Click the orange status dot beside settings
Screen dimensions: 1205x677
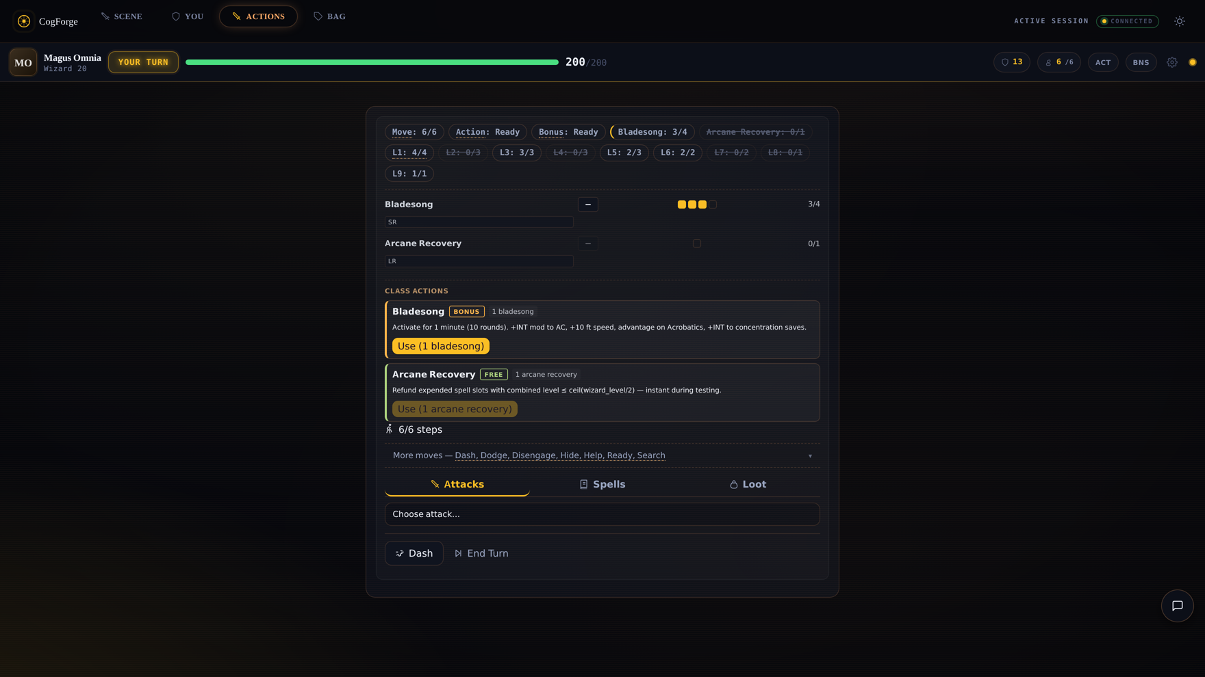coord(1193,62)
